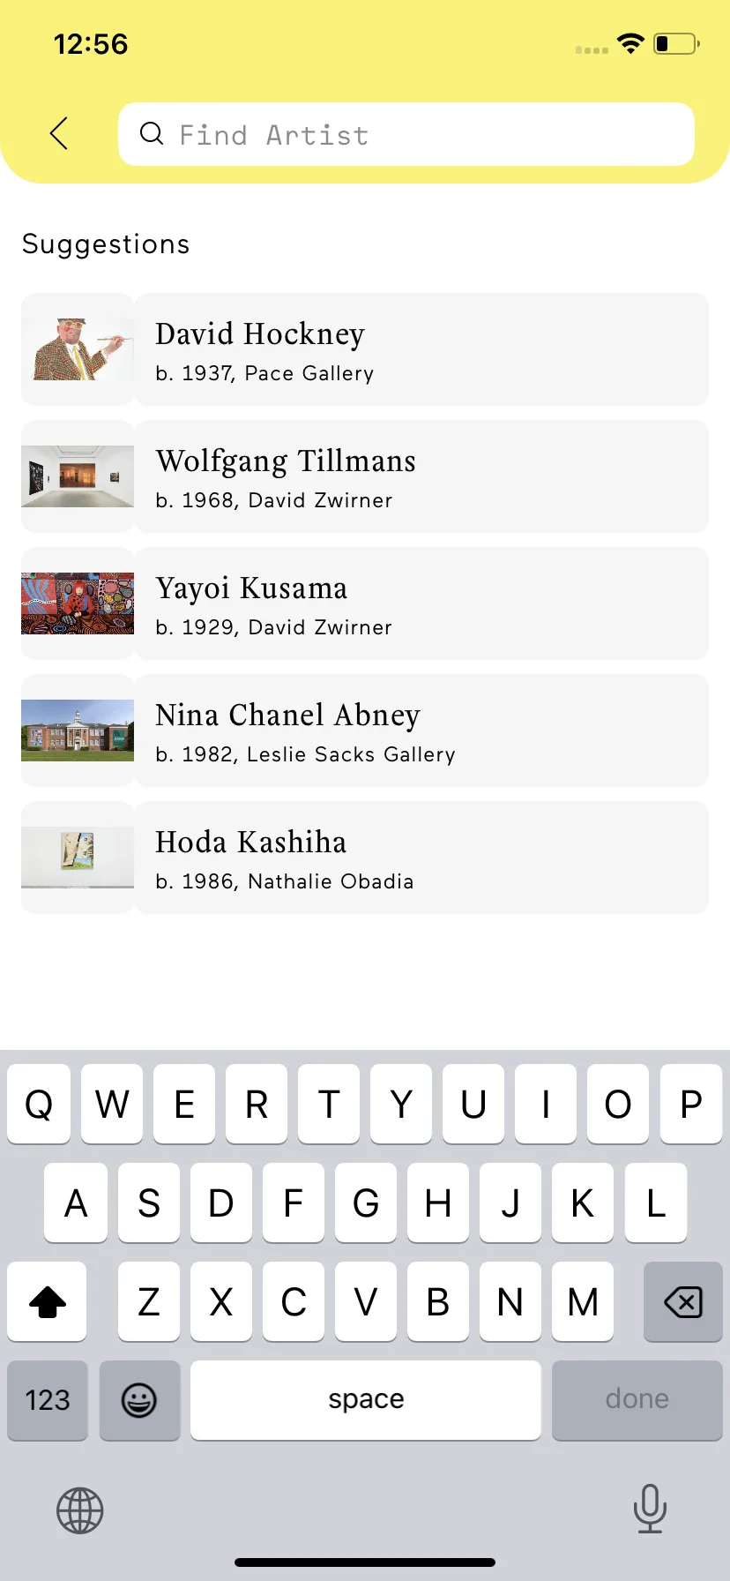The image size is (730, 1581).
Task: Start dictation with microphone icon
Action: pos(650,1509)
